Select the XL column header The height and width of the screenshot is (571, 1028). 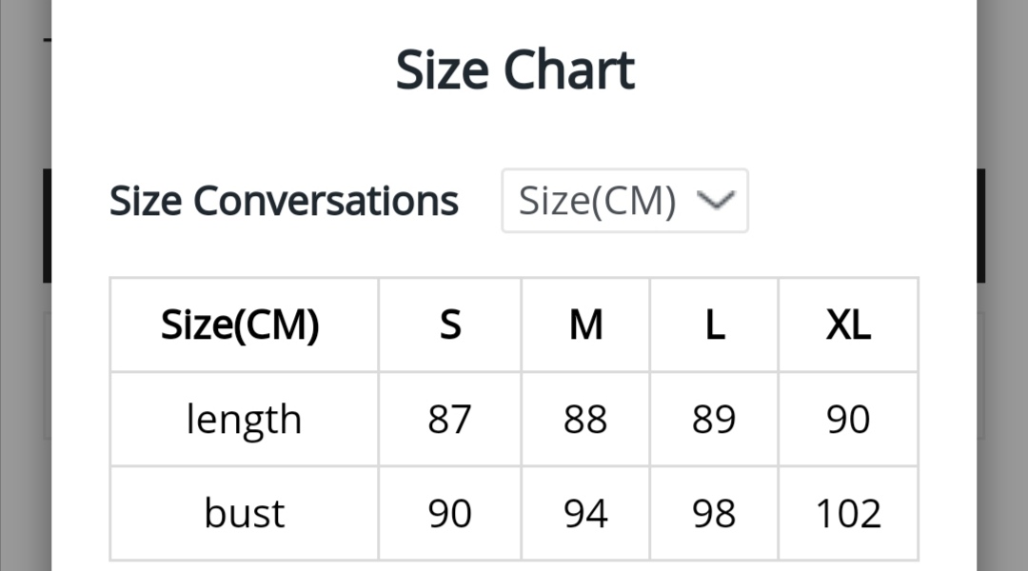[848, 325]
